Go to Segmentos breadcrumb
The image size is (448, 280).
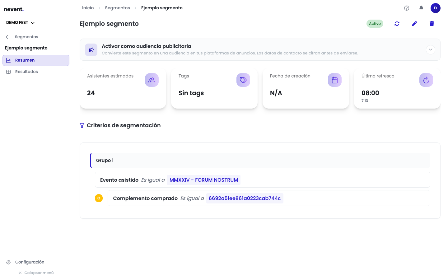(117, 8)
